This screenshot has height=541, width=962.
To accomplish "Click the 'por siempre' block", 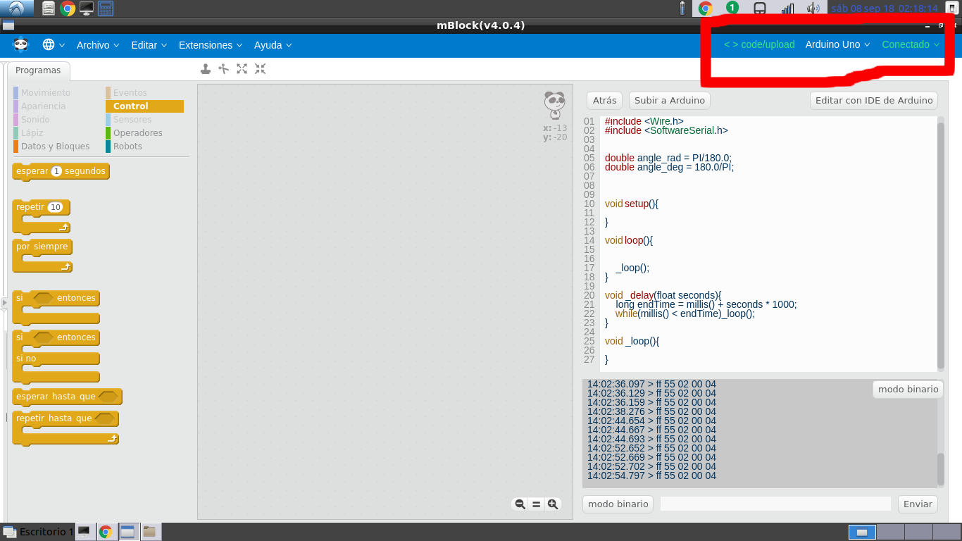I will coord(42,247).
